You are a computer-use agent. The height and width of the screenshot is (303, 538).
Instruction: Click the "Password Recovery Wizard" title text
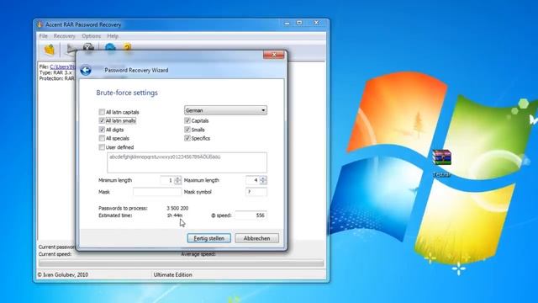tap(136, 70)
